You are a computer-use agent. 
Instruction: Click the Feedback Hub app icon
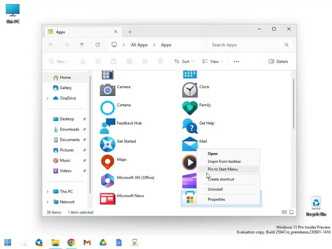tap(108, 126)
